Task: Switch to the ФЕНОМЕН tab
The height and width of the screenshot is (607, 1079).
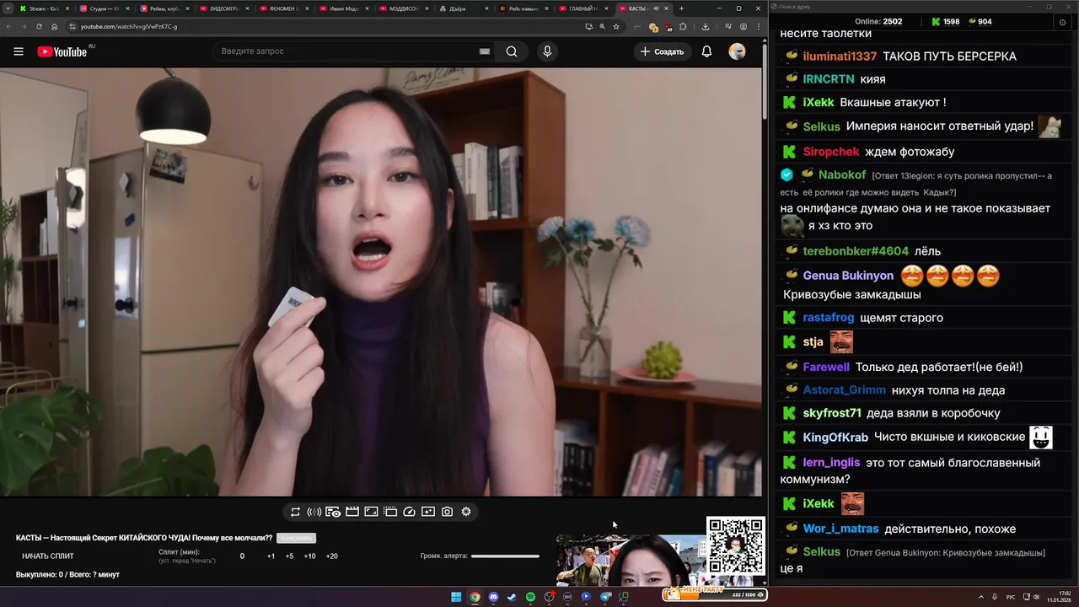Action: 283,8
